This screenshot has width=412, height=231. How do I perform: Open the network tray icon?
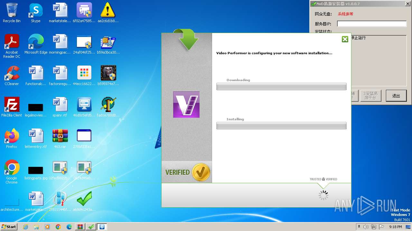374,227
